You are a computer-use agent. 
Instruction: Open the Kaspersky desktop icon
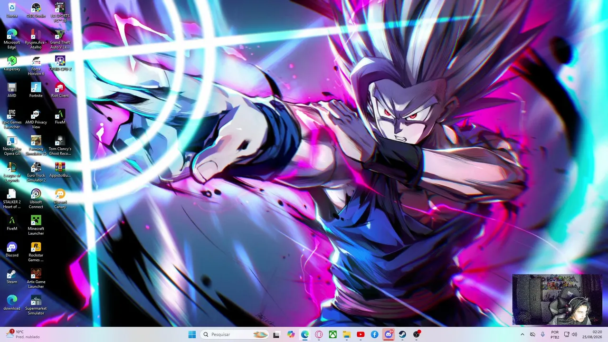point(12,64)
